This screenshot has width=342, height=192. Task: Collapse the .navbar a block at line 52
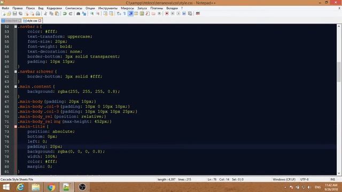click(x=15, y=27)
